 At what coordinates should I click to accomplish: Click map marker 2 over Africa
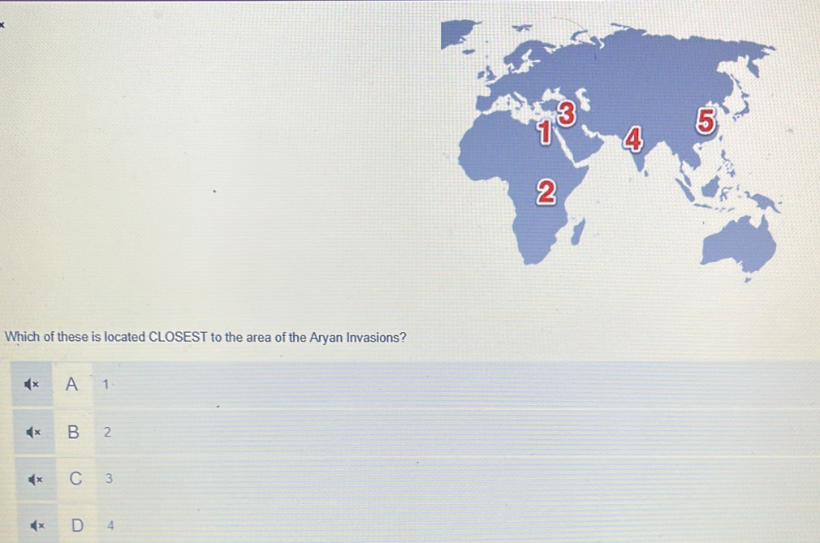(x=547, y=192)
